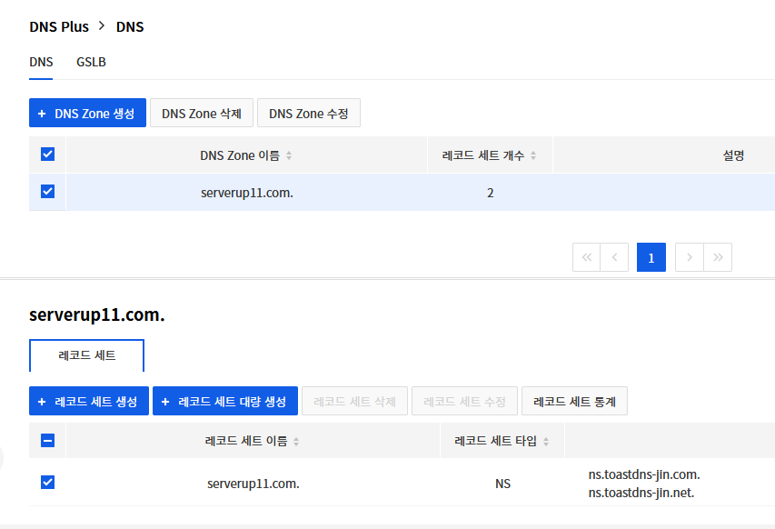Click the previous-page chevron icon

613,257
